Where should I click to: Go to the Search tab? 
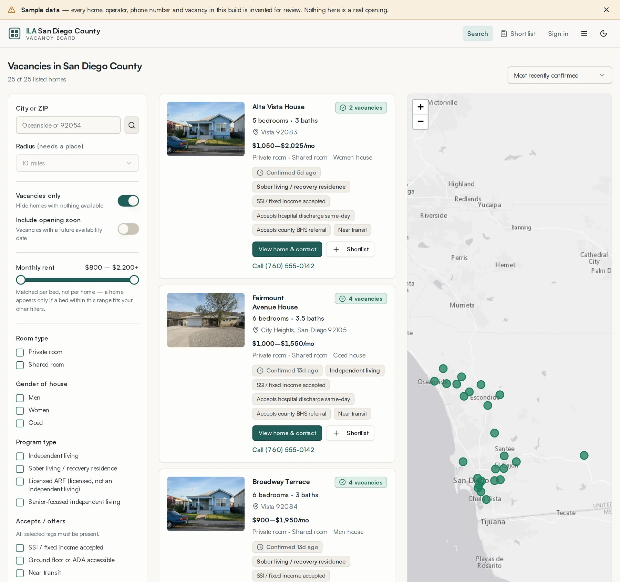477,33
